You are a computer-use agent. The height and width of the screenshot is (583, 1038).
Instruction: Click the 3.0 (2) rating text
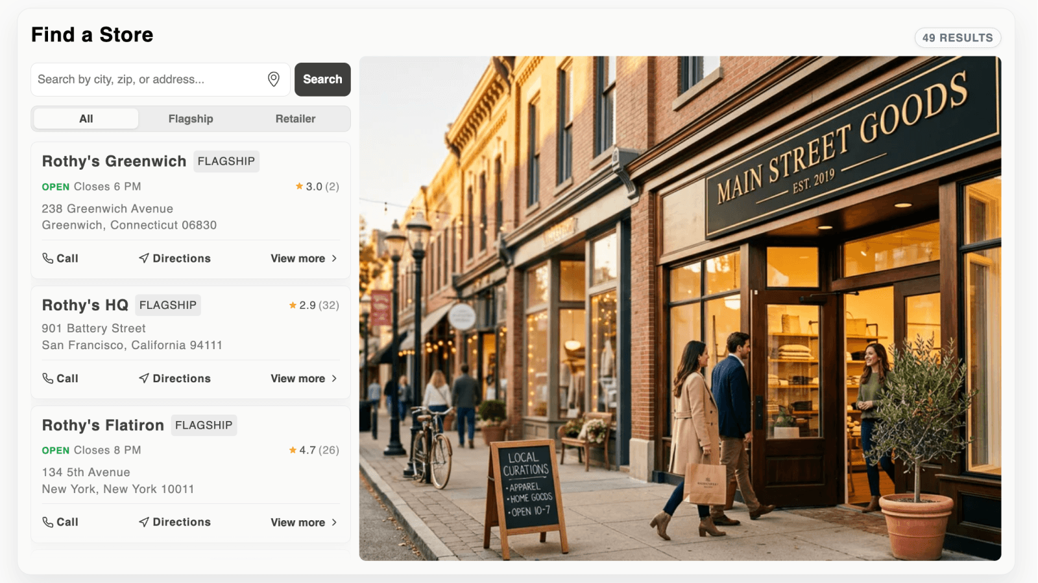click(x=322, y=187)
